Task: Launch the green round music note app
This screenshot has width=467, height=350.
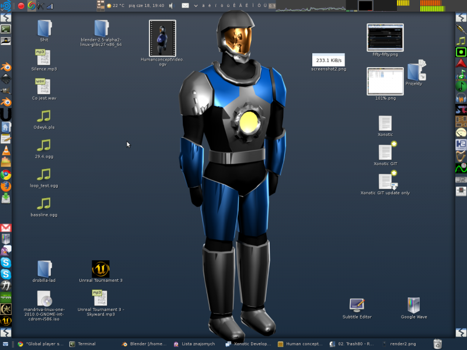Action: point(461,86)
